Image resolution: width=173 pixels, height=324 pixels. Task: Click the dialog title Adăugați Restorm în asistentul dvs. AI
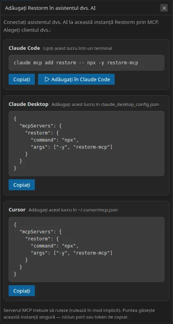[50, 8]
